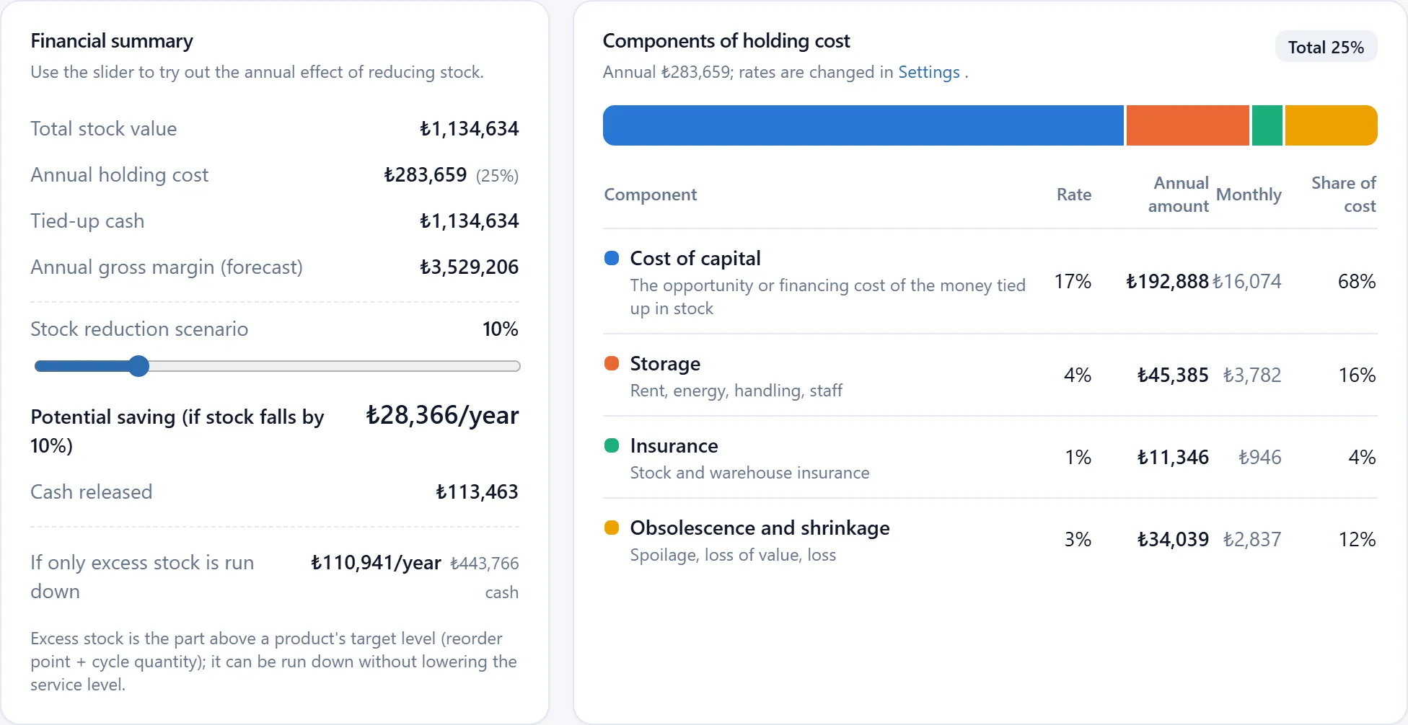Click the Total 25% badge
This screenshot has height=725, width=1408.
[x=1326, y=47]
